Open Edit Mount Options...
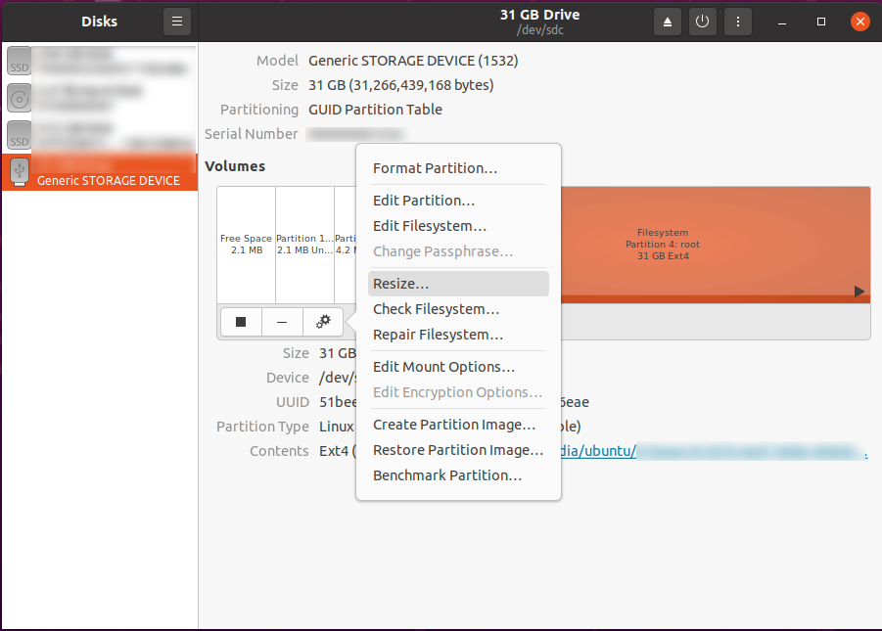The height and width of the screenshot is (631, 882). 443,367
